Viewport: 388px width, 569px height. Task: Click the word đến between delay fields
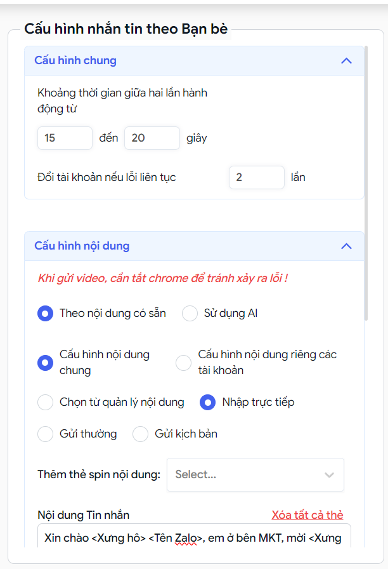(108, 138)
